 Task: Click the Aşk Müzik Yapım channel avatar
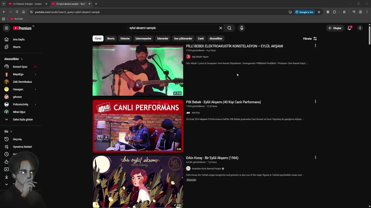tap(188, 57)
